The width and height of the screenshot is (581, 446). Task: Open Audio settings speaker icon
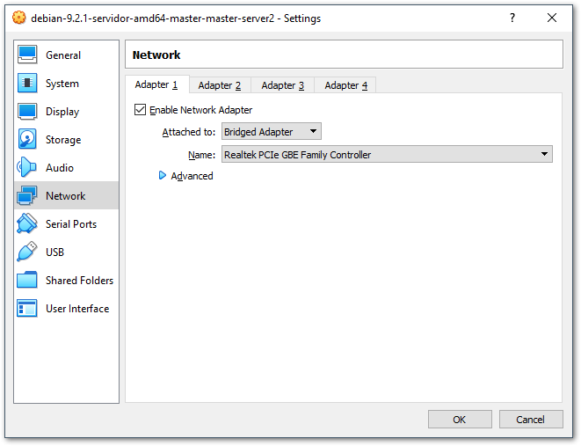(28, 168)
